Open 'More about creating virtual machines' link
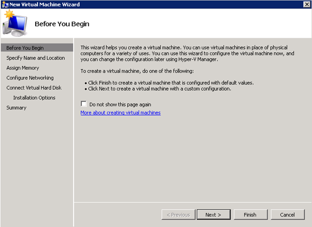 pyautogui.click(x=120, y=113)
